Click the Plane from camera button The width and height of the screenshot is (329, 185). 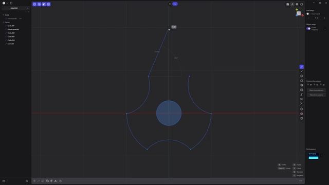coord(316,95)
